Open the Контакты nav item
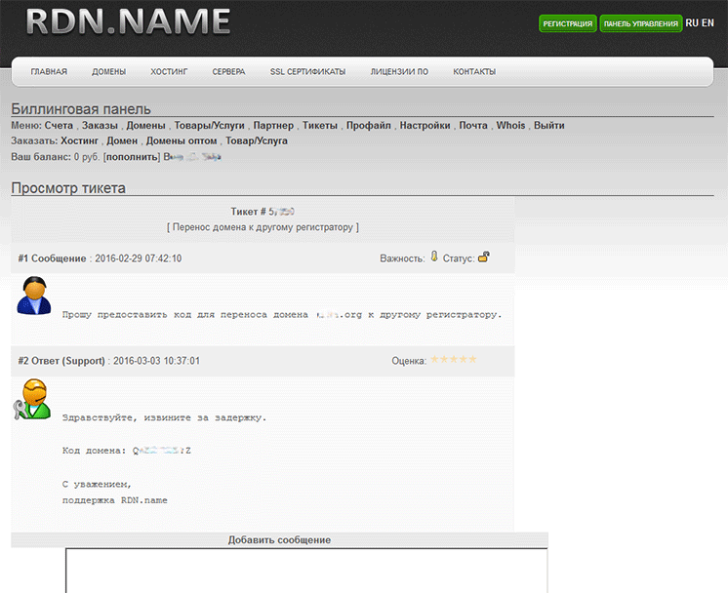728x593 pixels. (474, 71)
